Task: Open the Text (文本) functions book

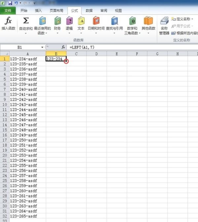Action: pyautogui.click(x=81, y=22)
